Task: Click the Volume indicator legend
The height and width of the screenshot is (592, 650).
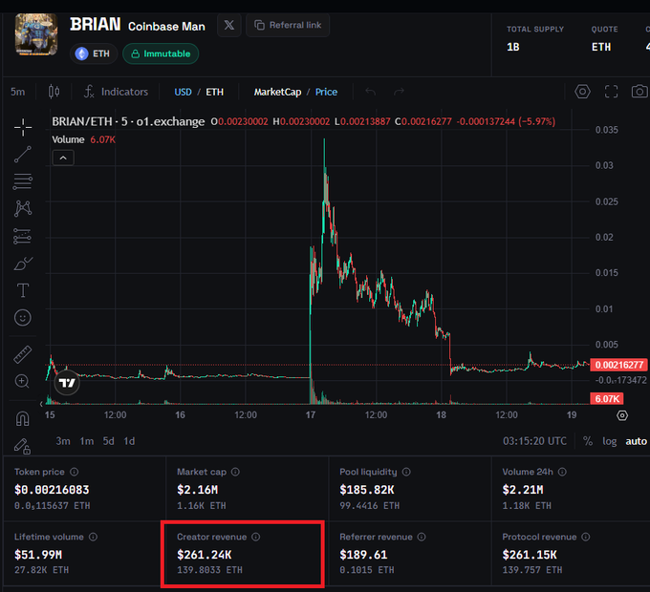Action: tap(84, 139)
